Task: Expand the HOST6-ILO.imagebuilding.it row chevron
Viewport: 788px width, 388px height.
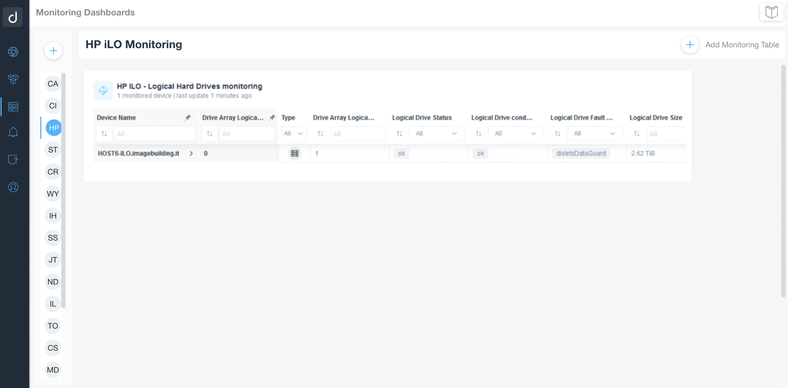Action: click(191, 153)
